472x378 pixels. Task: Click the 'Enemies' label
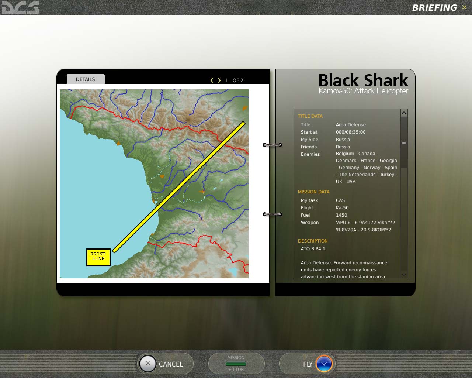(x=310, y=154)
